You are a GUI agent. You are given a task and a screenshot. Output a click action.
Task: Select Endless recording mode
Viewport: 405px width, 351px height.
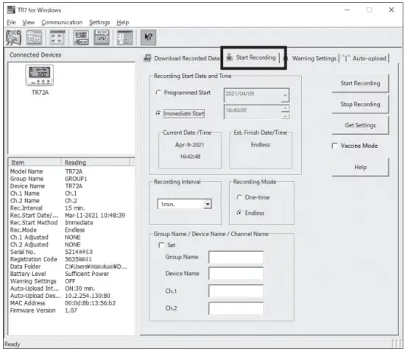(x=239, y=213)
